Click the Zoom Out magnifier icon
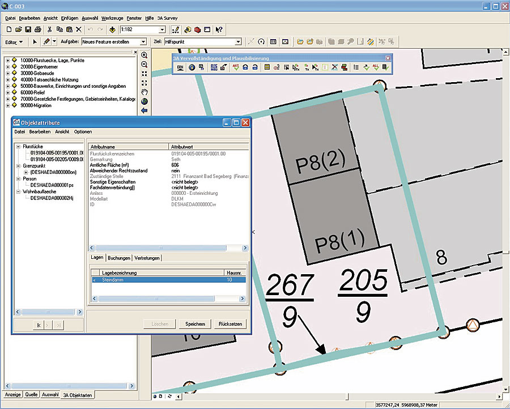Viewport: 510px width, 409px height. 144,65
